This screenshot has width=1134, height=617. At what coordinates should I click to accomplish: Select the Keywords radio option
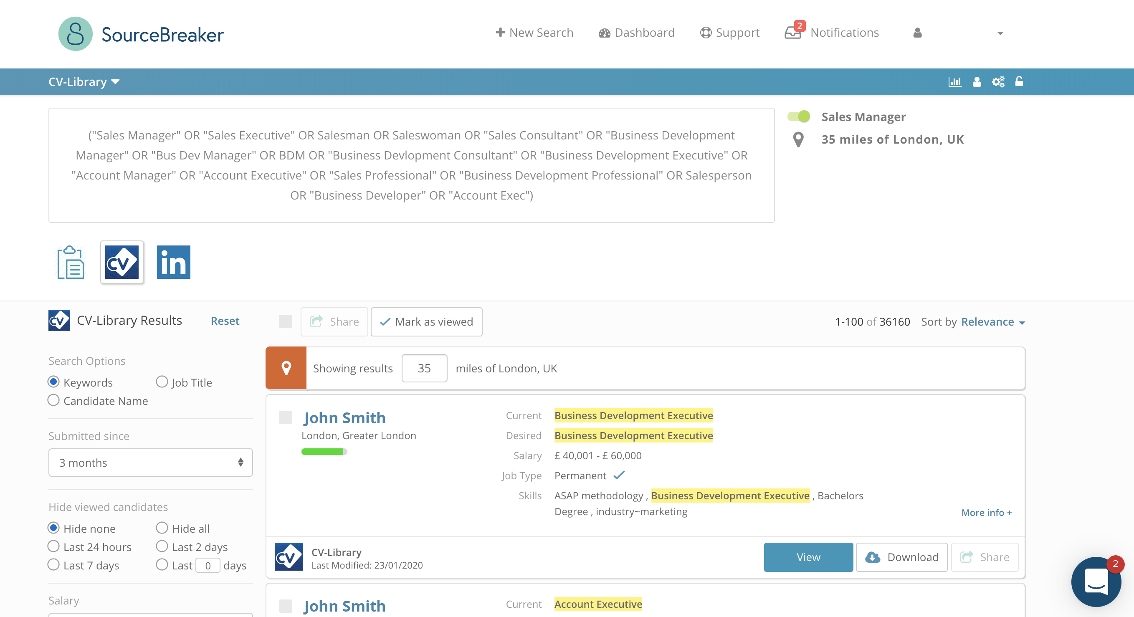pyautogui.click(x=54, y=382)
